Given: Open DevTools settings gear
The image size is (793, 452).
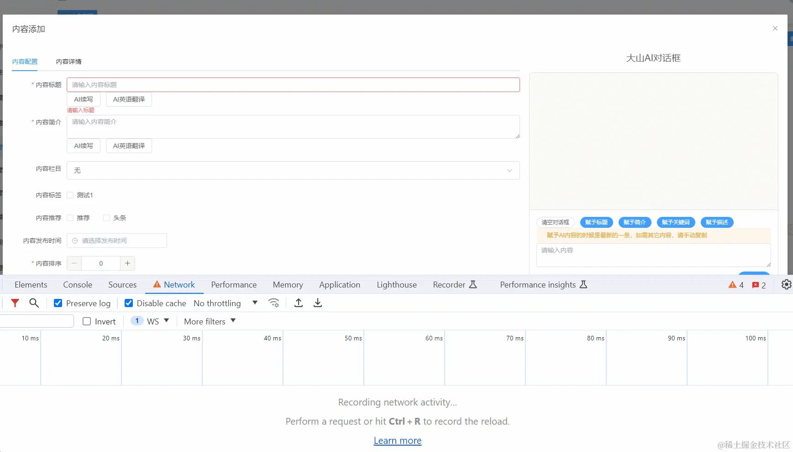Looking at the screenshot, I should pyautogui.click(x=786, y=284).
